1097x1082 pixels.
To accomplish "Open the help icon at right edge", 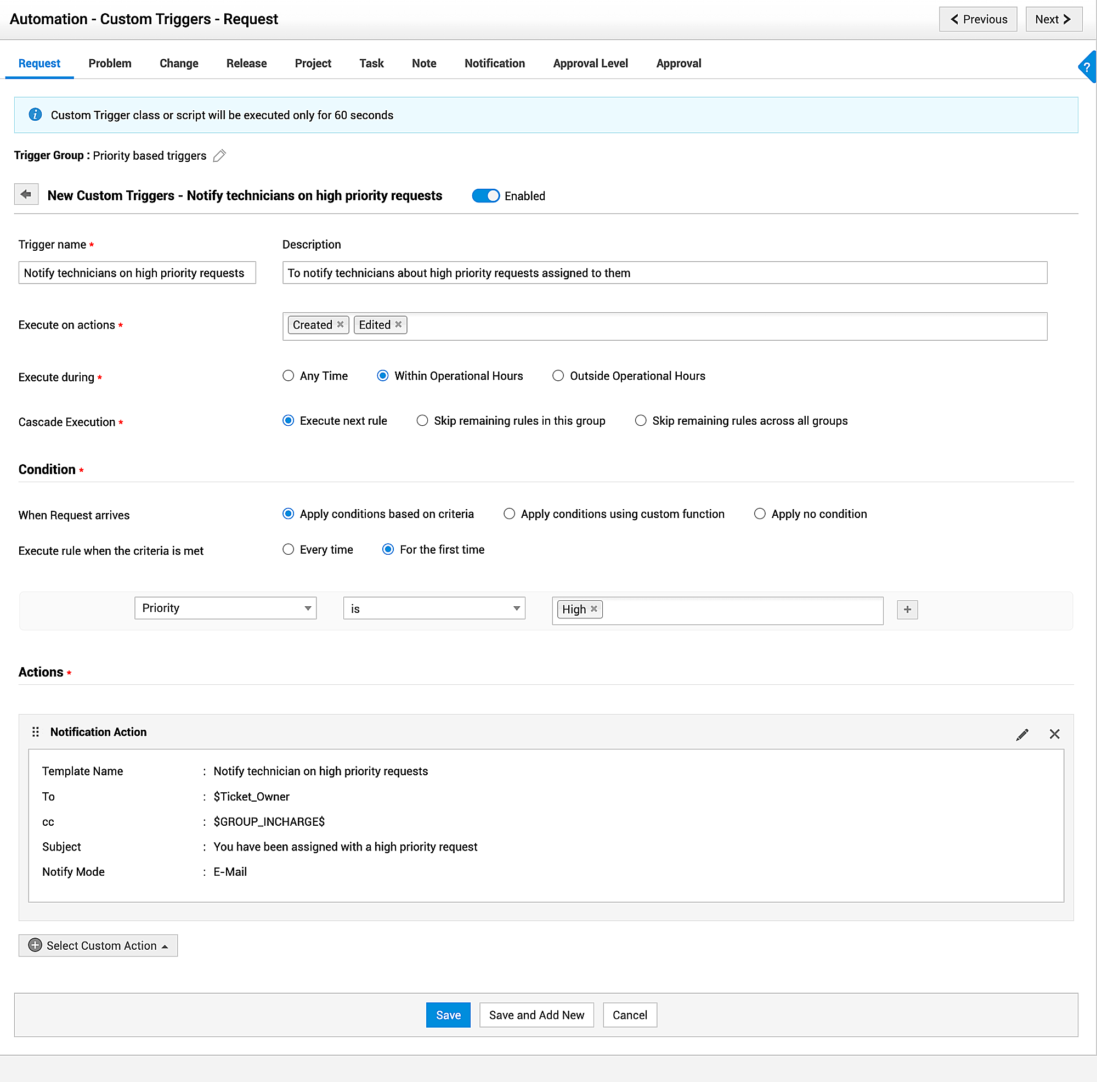I will [x=1087, y=67].
